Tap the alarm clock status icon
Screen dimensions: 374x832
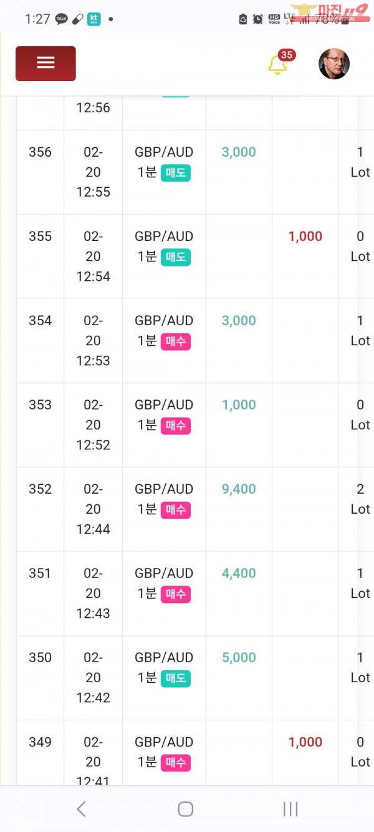pyautogui.click(x=258, y=19)
